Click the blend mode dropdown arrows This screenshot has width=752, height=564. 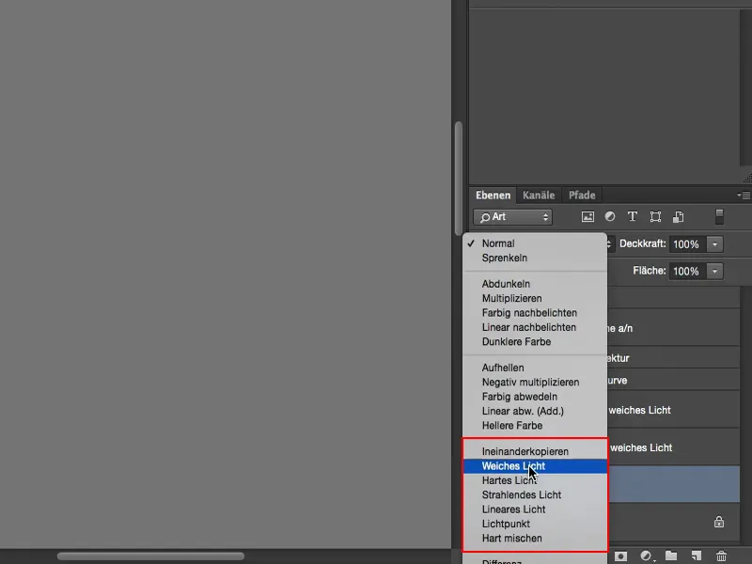click(x=608, y=244)
